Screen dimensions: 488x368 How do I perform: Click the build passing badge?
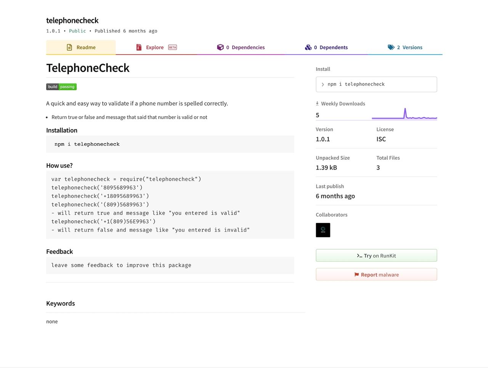[x=61, y=87]
